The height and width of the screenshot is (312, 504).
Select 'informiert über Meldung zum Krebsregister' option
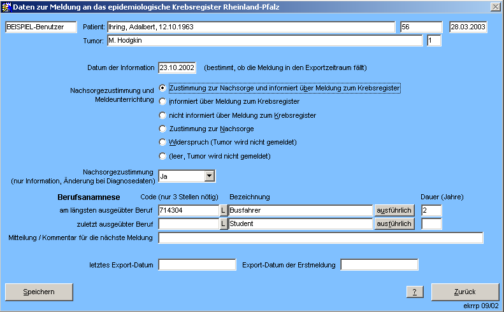[163, 101]
